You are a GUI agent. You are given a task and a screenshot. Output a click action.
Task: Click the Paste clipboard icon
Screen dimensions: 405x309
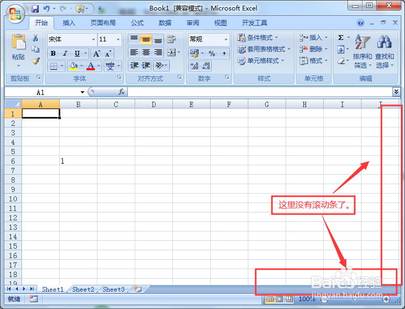18,41
